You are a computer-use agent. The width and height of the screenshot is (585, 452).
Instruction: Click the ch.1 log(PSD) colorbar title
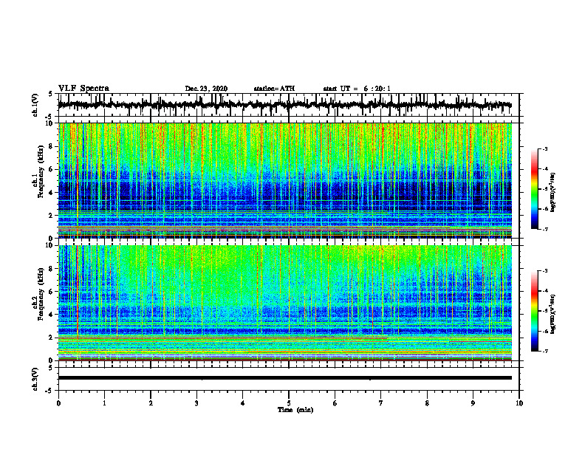(x=553, y=193)
